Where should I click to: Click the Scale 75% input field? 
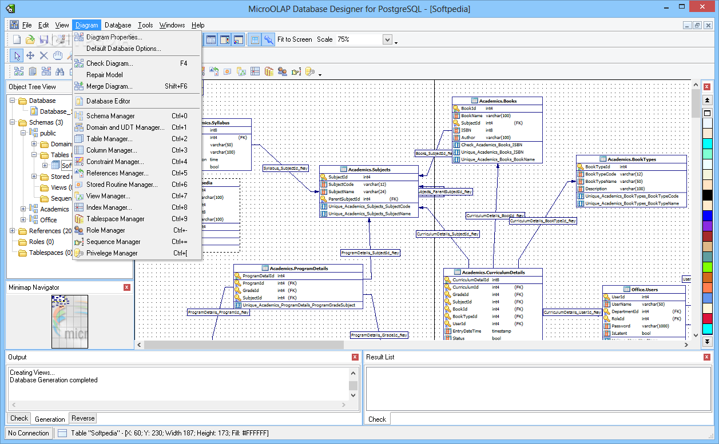pos(358,39)
